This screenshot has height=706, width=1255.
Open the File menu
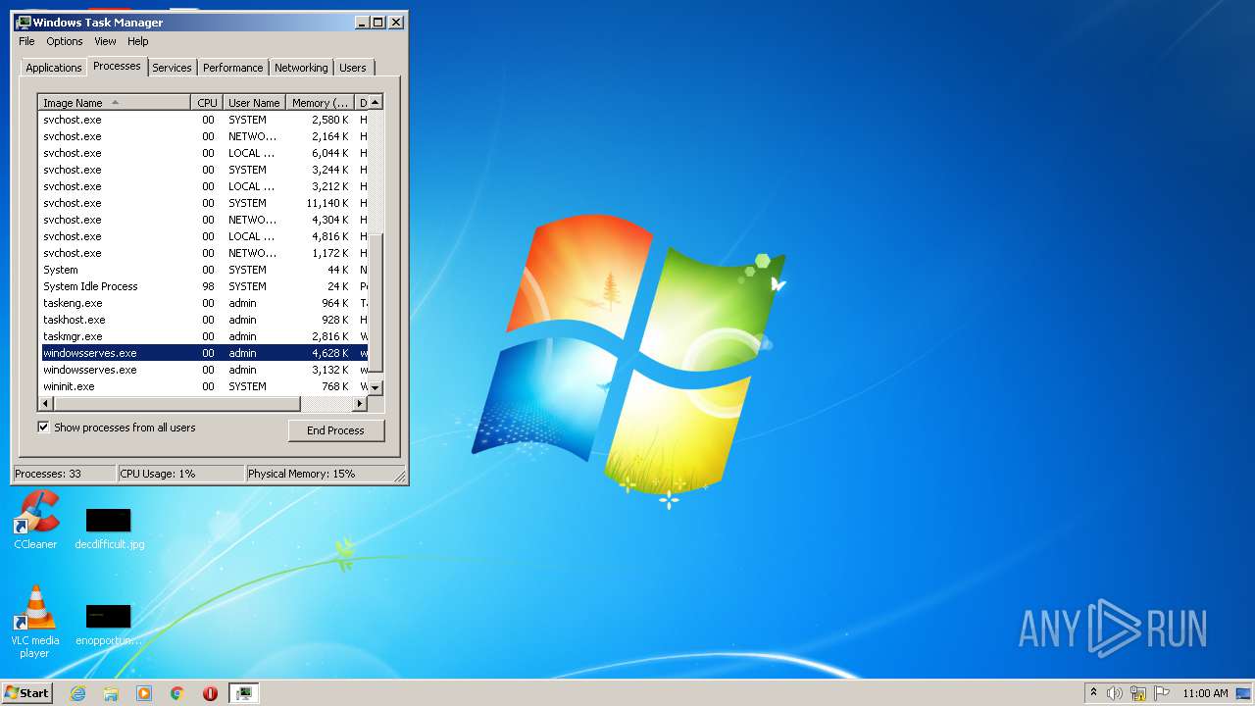point(26,41)
